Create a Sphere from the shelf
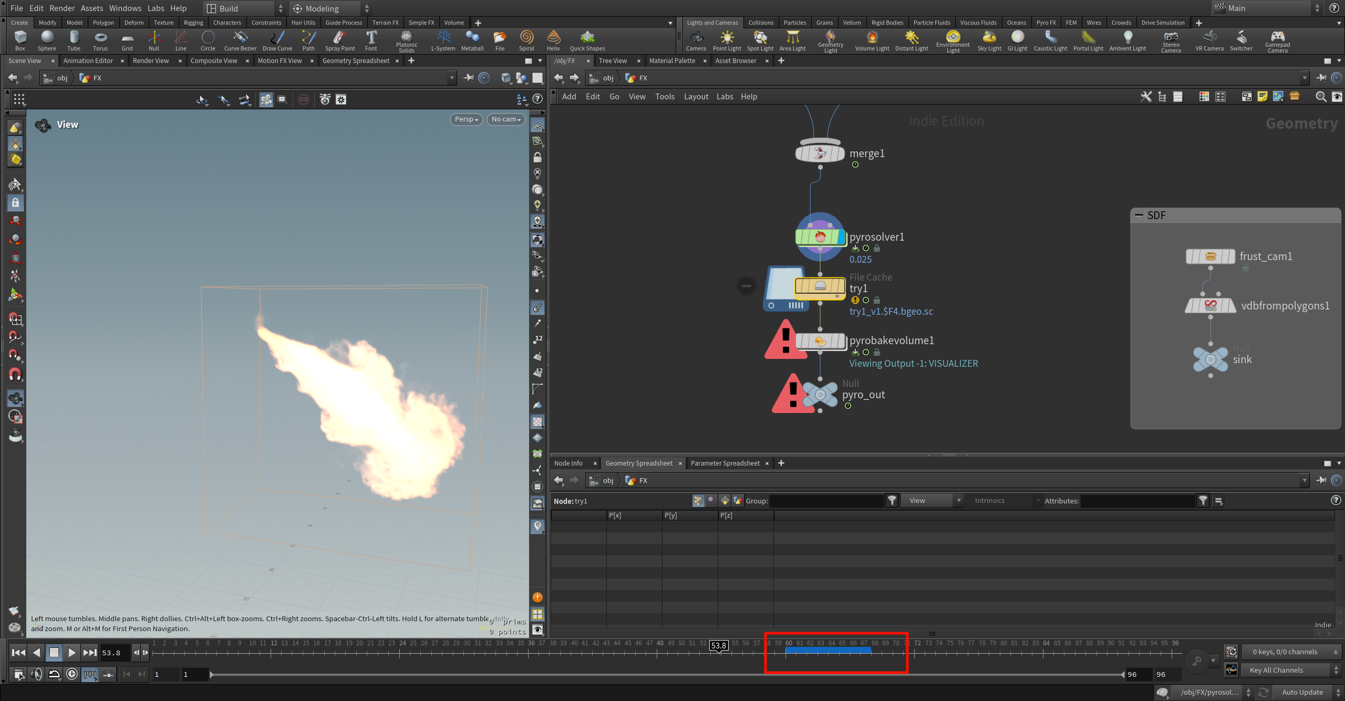 [x=47, y=40]
